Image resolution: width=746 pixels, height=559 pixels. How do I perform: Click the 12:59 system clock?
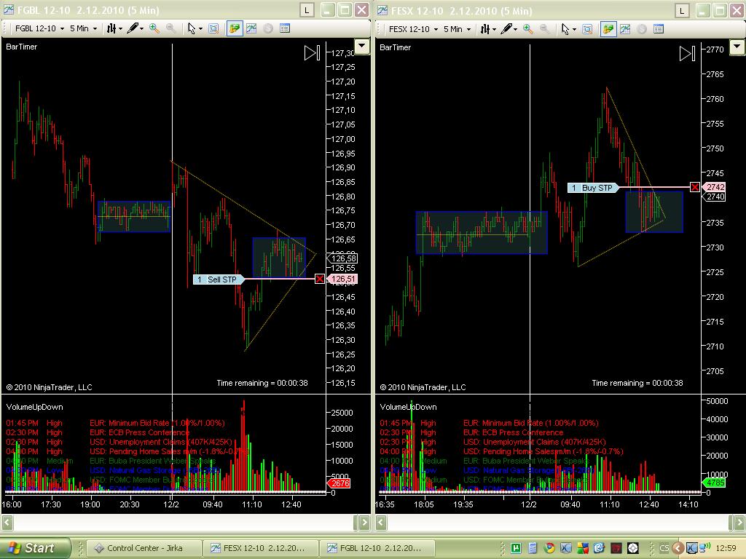pyautogui.click(x=726, y=548)
